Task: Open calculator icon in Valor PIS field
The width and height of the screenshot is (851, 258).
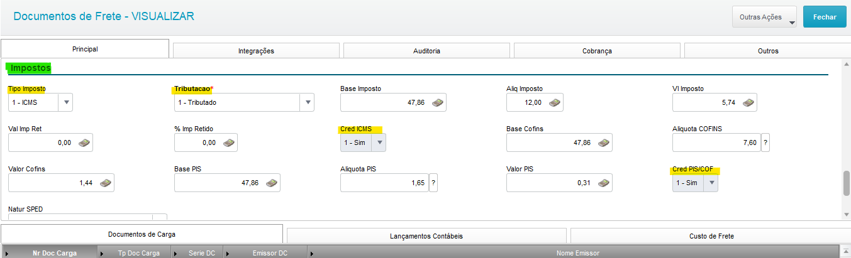Action: (604, 183)
